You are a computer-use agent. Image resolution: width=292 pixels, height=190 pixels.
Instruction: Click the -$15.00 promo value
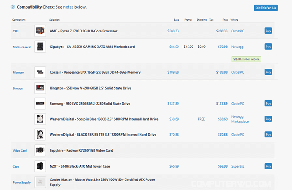pyautogui.click(x=188, y=47)
